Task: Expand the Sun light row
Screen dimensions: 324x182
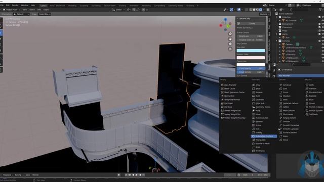Action: [x=280, y=37]
